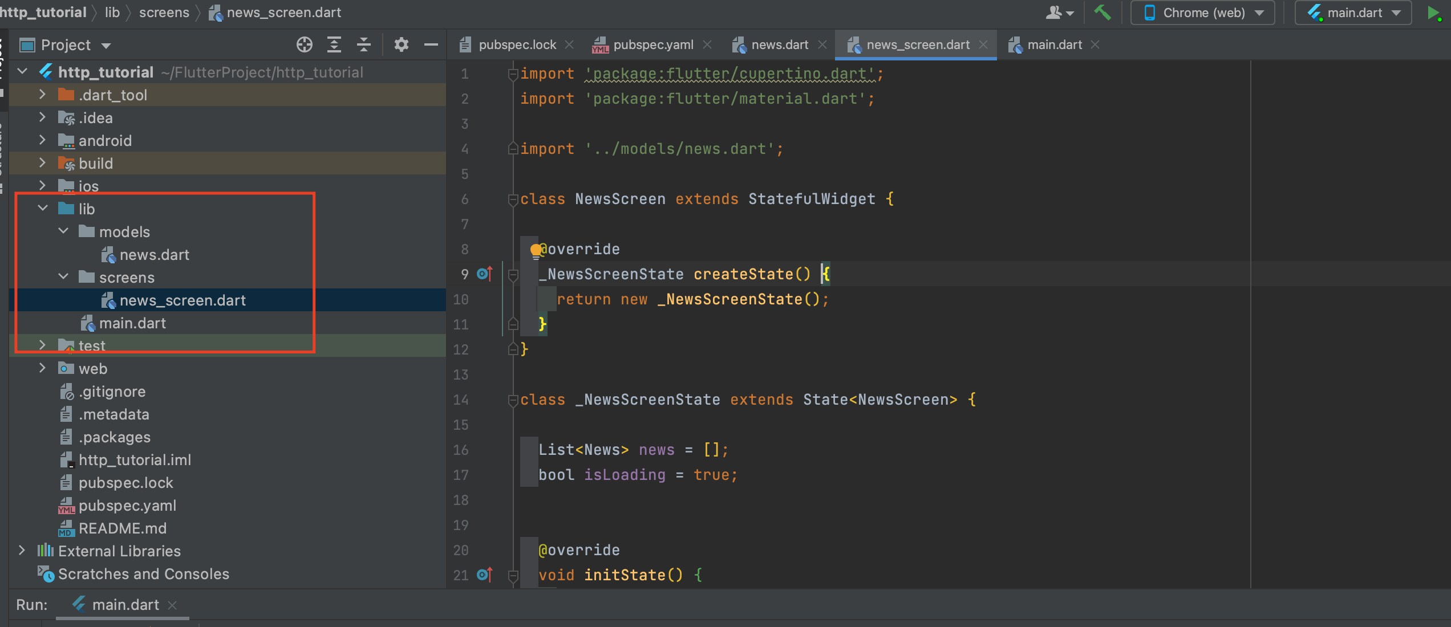Click the Expand All icon in Project panel

click(x=334, y=44)
